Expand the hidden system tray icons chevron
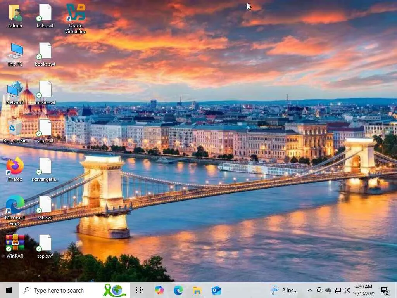Viewport: 397px width, 298px height. pyautogui.click(x=310, y=290)
